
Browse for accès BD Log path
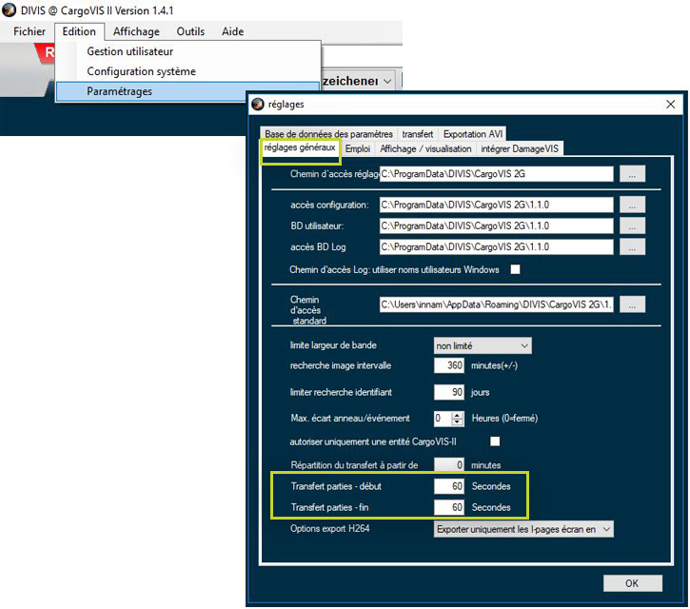coord(632,246)
